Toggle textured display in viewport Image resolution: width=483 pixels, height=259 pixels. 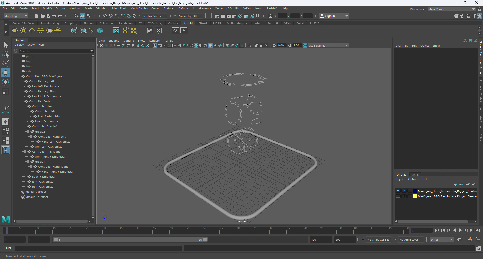coord(210,46)
